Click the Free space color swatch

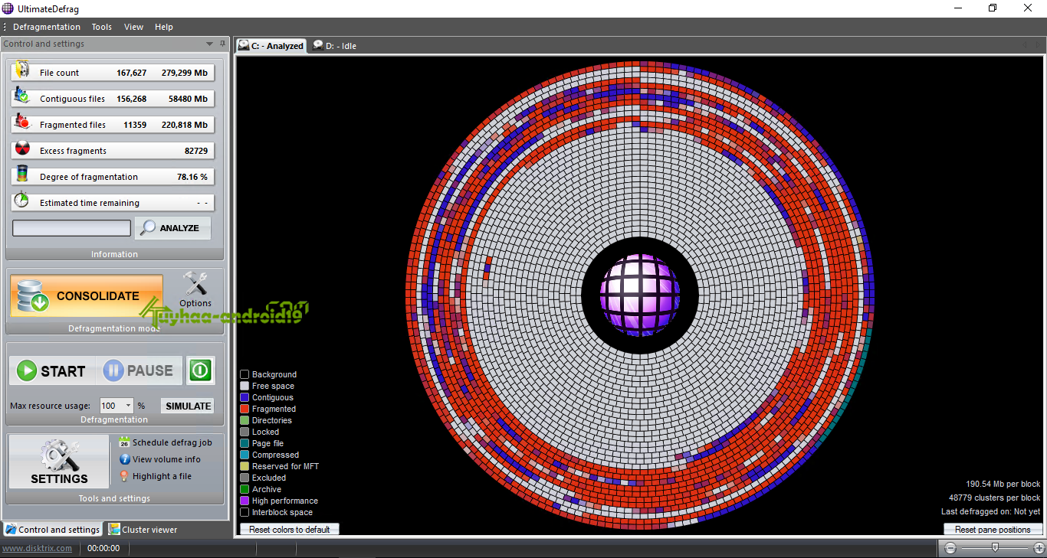245,386
